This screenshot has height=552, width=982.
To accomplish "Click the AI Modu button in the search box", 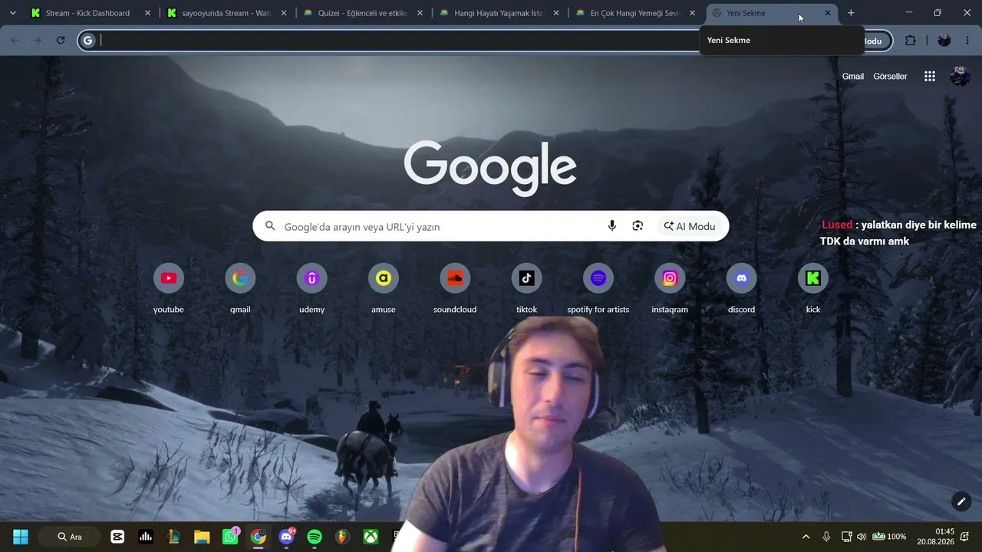I will click(x=690, y=226).
